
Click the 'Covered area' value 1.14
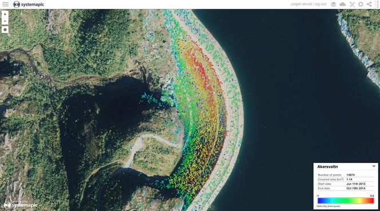click(349, 180)
